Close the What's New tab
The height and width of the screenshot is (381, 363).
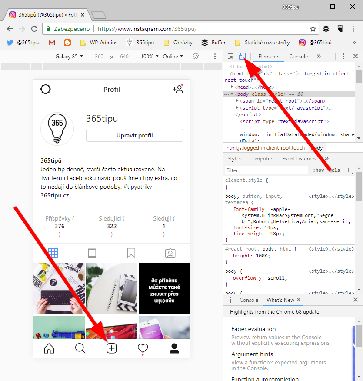(x=299, y=300)
